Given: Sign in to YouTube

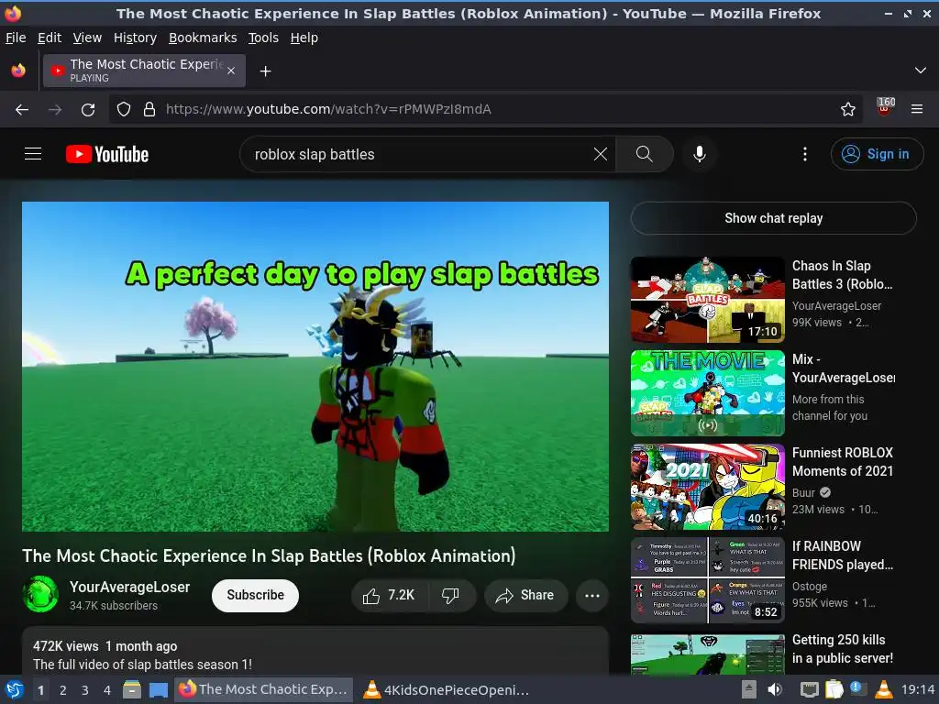Looking at the screenshot, I should tap(876, 154).
